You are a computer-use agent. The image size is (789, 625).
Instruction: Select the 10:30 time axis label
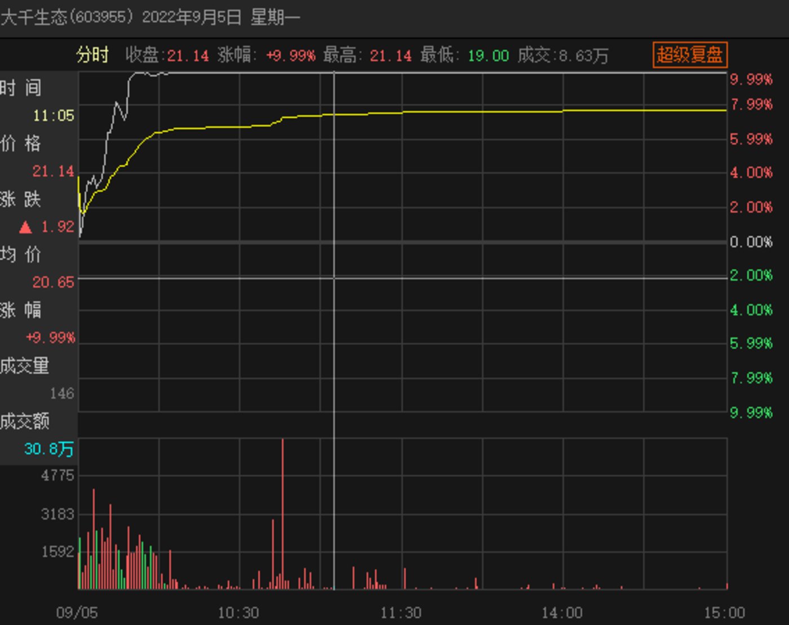tap(238, 613)
